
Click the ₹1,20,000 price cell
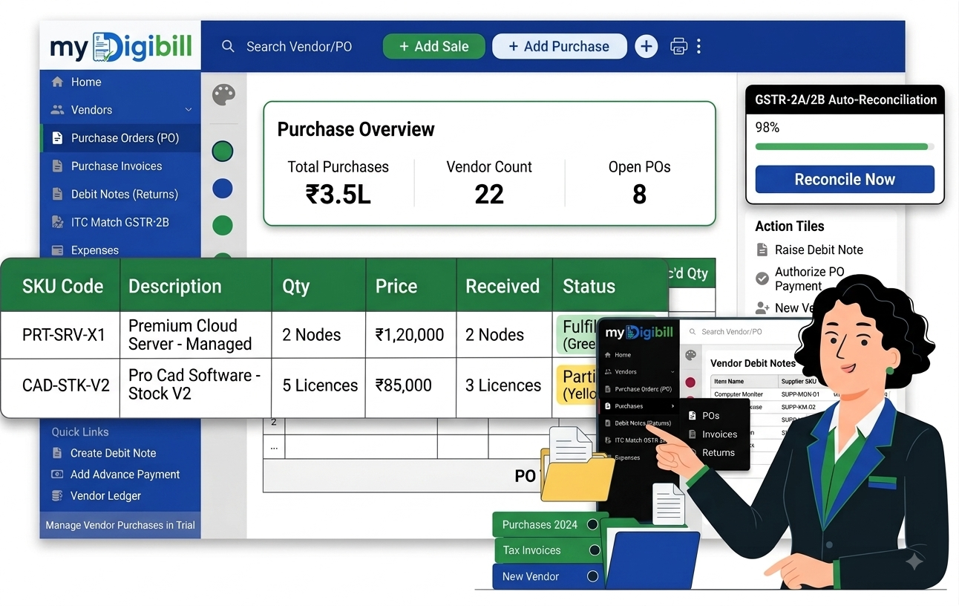(410, 335)
